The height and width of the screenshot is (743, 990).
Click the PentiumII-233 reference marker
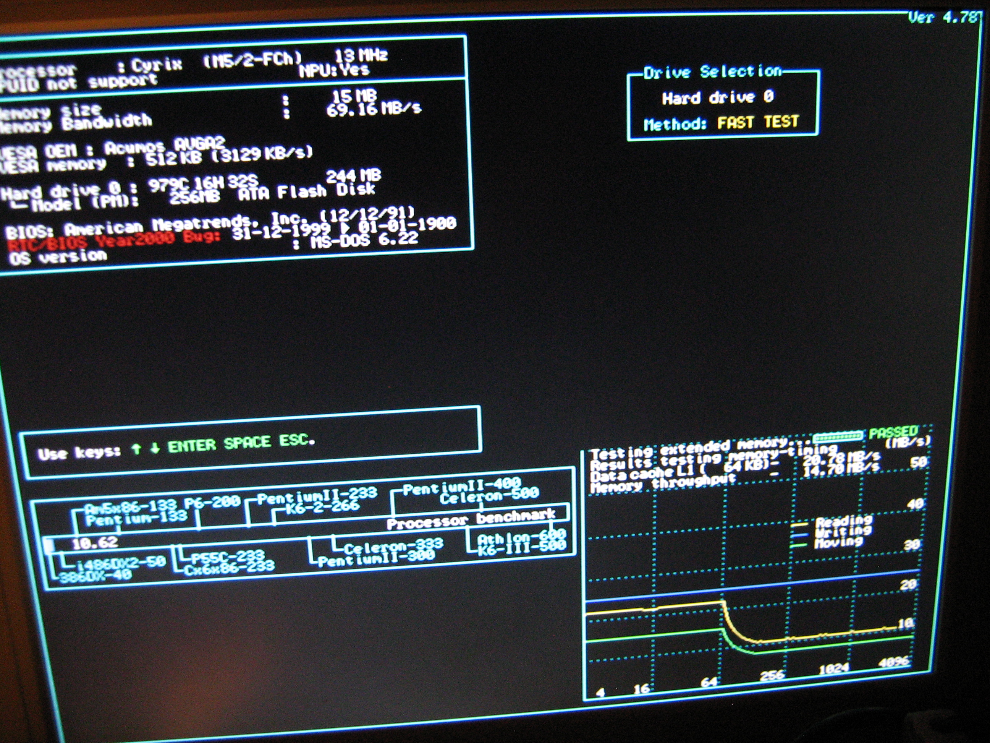click(x=317, y=496)
